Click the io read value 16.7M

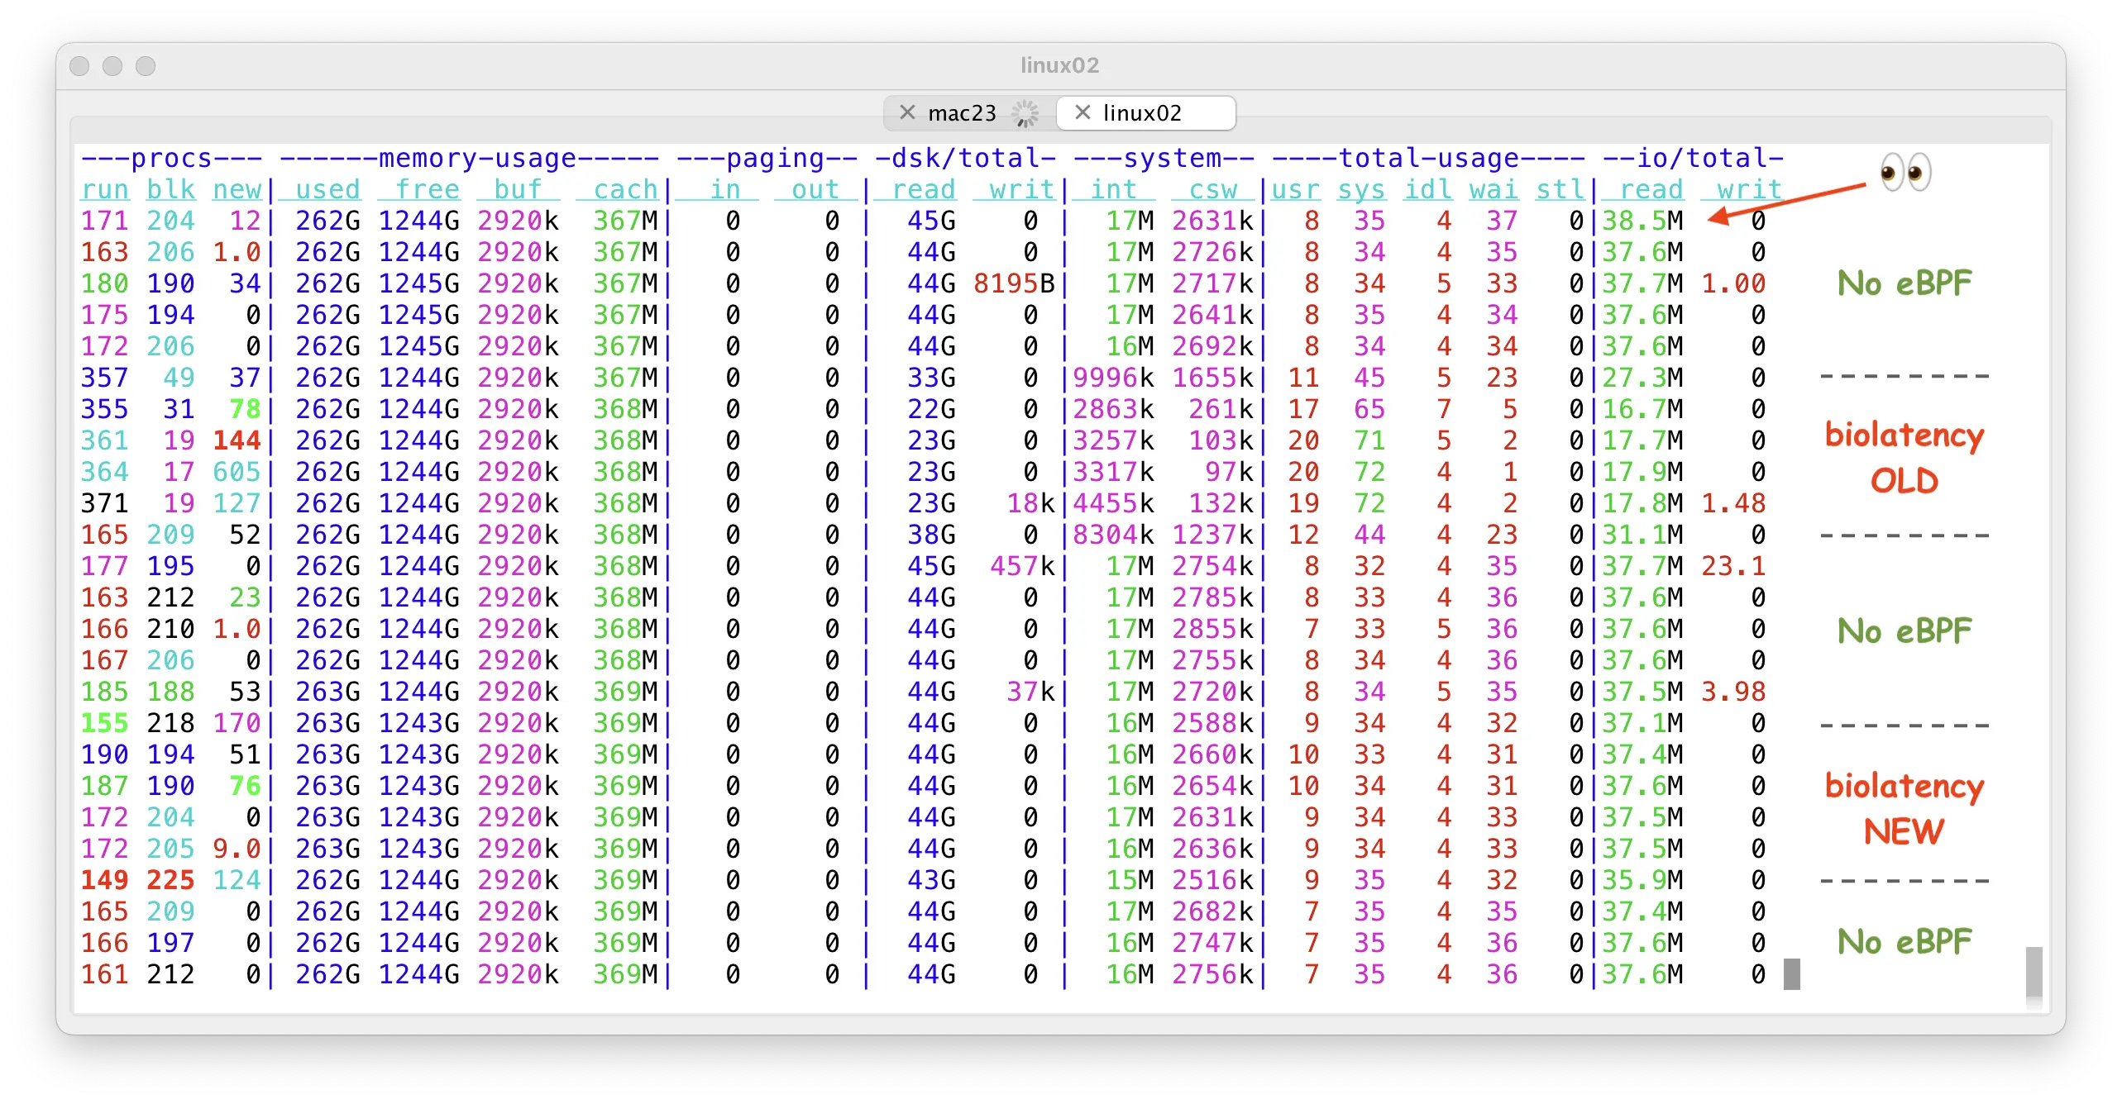click(1643, 409)
